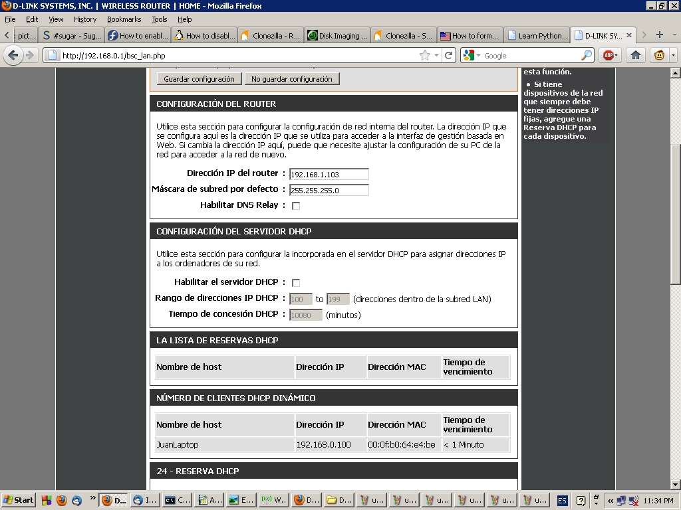
Task: Click the Guardar configuración button
Action: (x=199, y=79)
